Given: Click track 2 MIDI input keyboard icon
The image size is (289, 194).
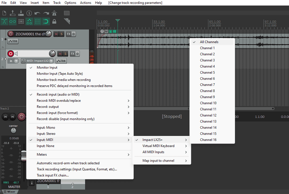Looking at the screenshot, I should (x=23, y=61).
